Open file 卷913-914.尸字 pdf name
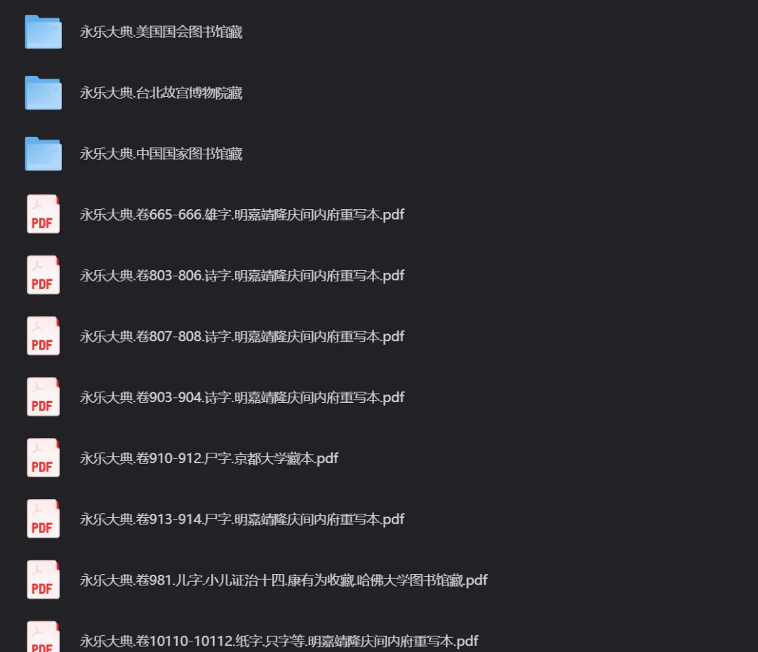 [241, 519]
